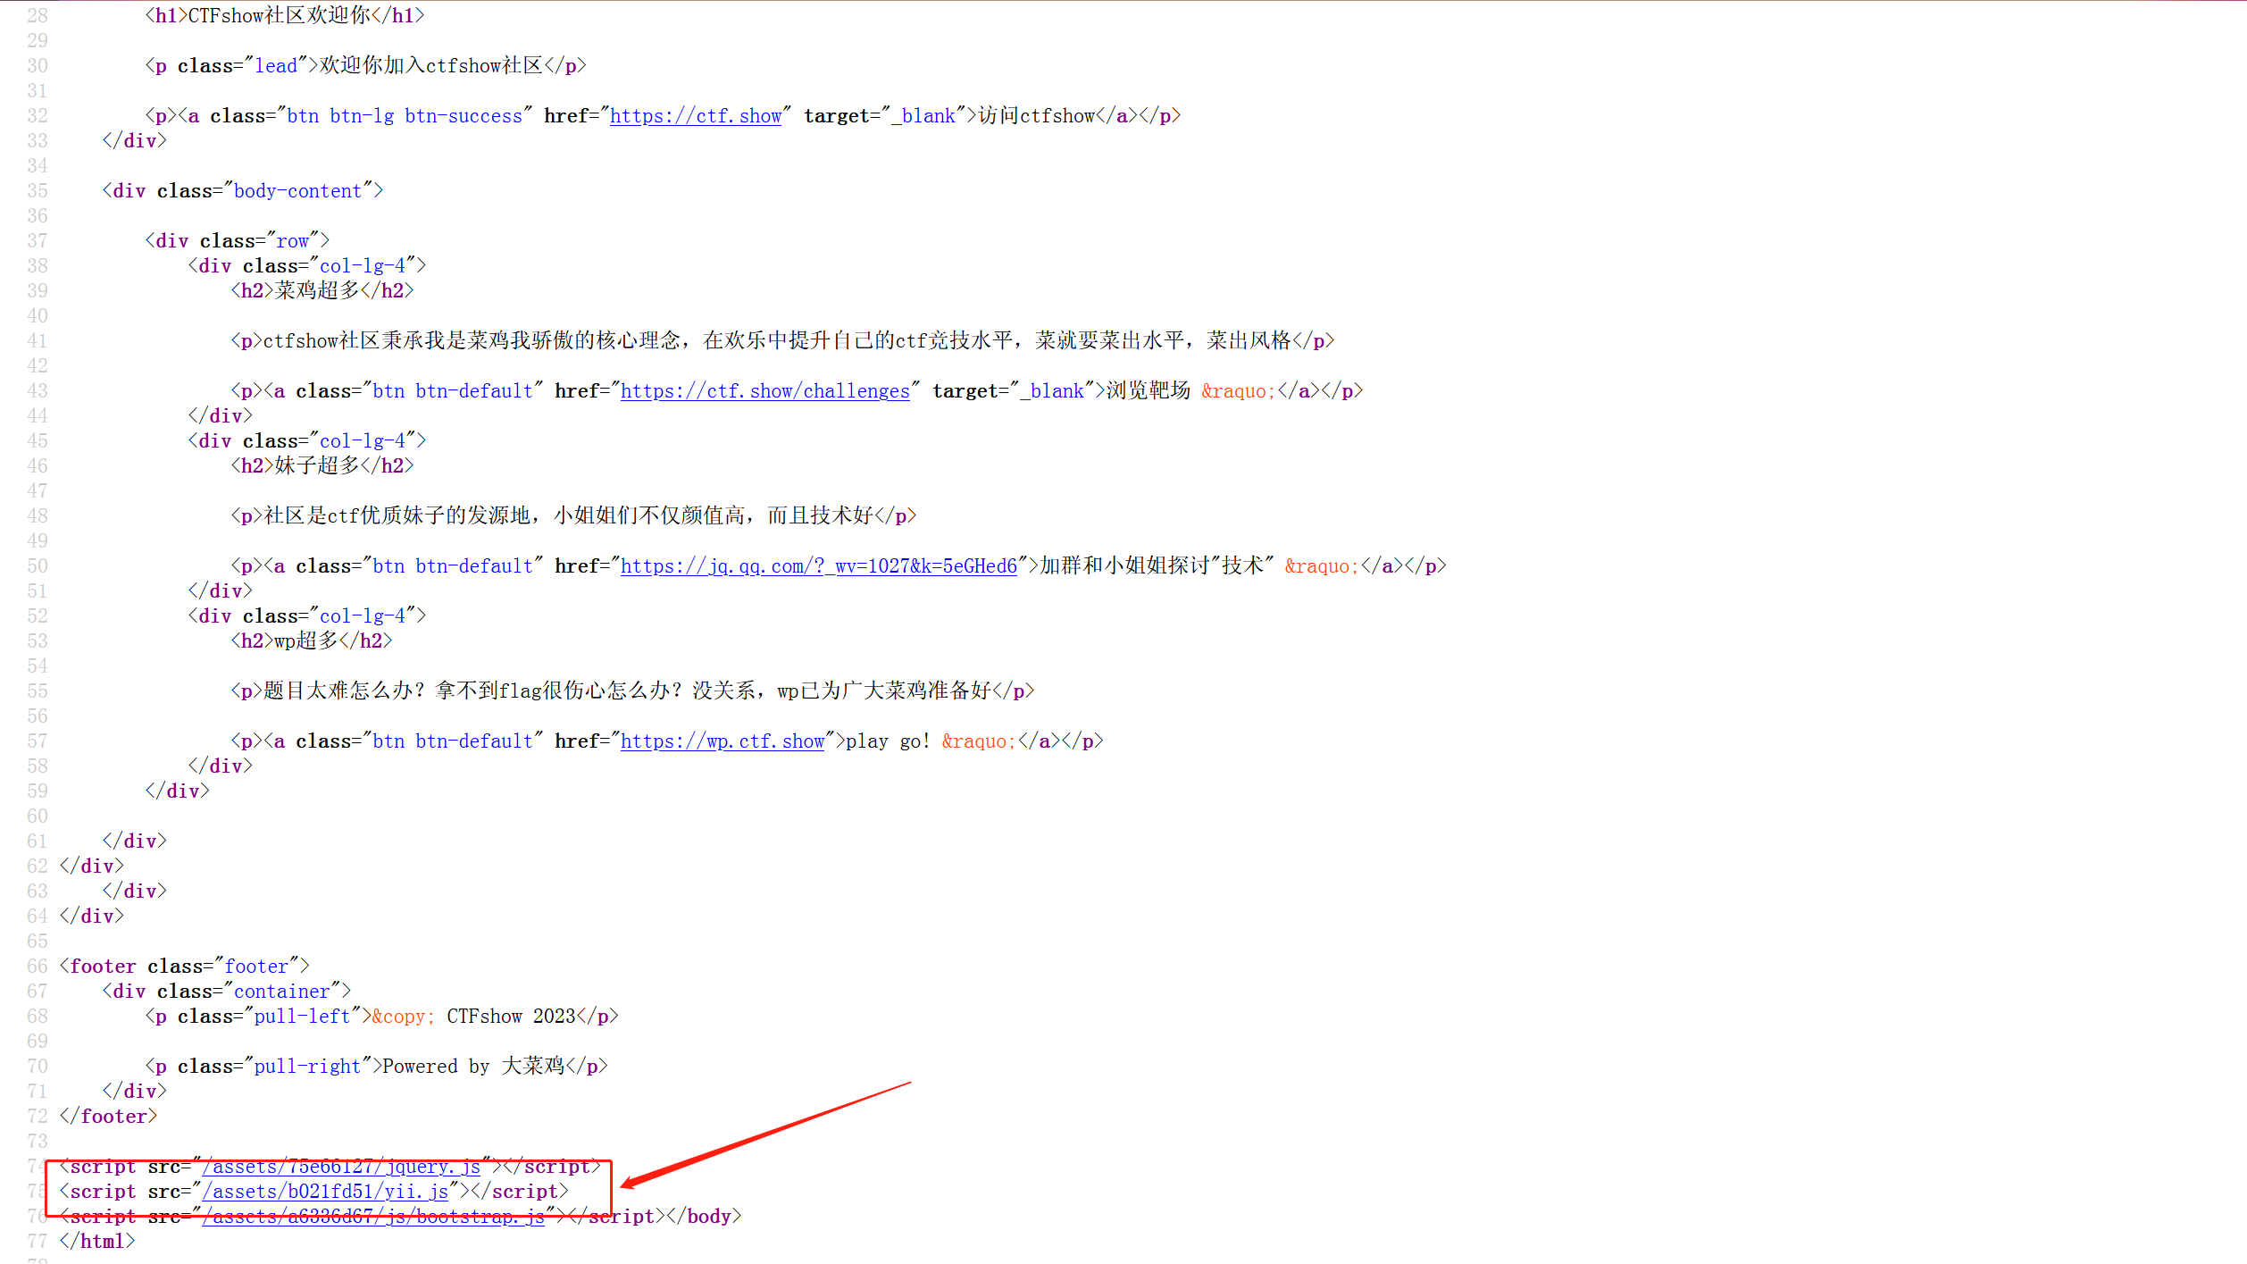Click the 妹子超多 h2 heading
2247x1264 pixels.
[x=317, y=466]
